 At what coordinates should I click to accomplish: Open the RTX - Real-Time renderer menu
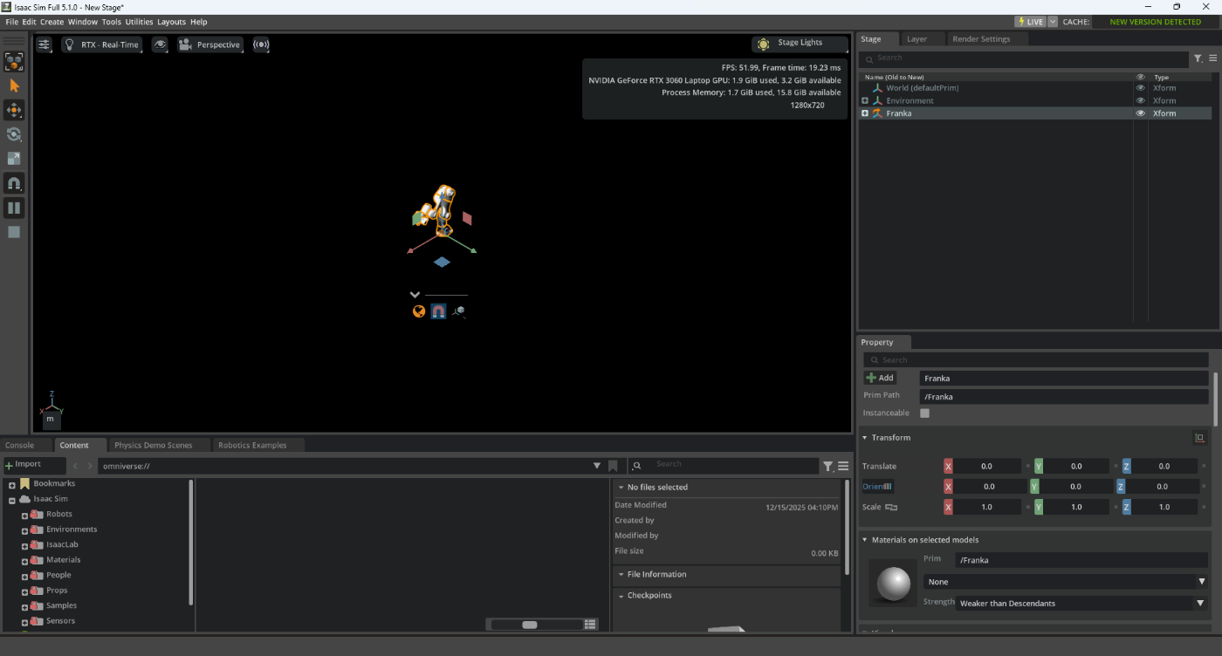coord(101,44)
